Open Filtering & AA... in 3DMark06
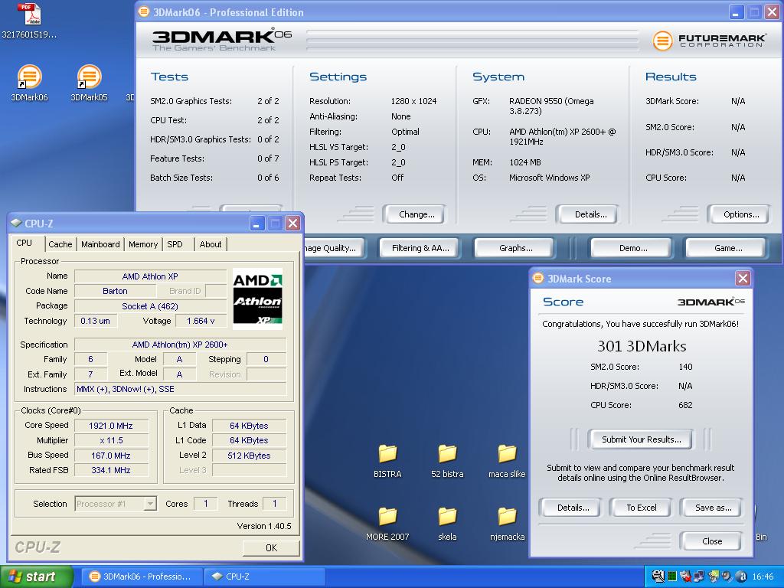 (x=420, y=248)
